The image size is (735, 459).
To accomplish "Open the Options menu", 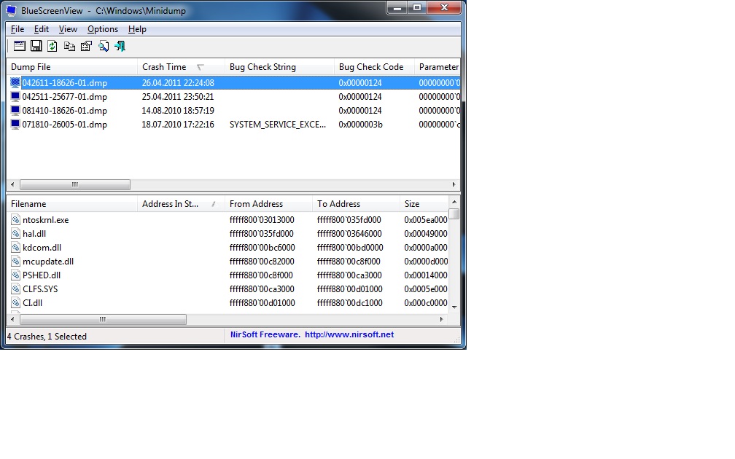I will point(103,29).
